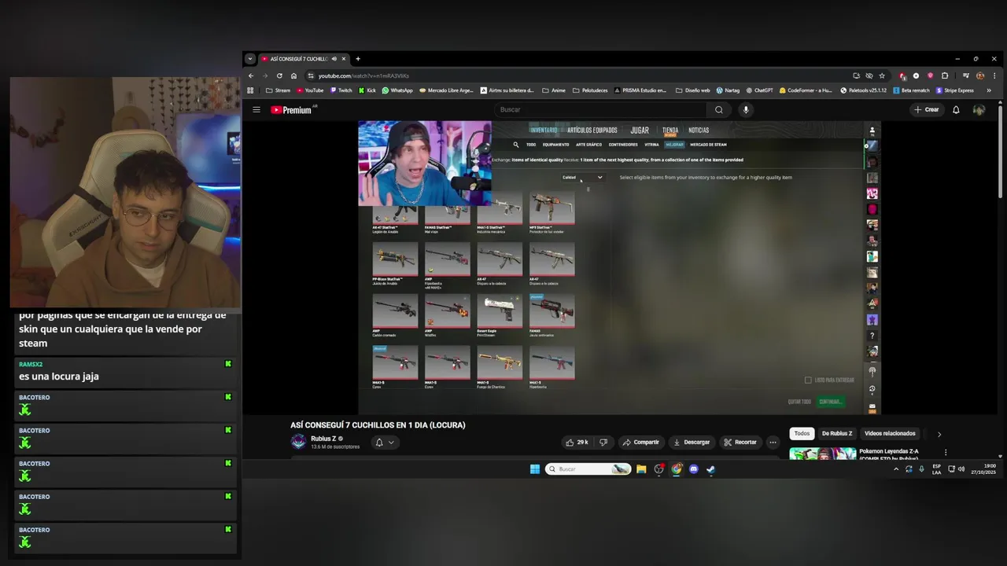Open Chrome from the taskbar
Viewport: 1007px width, 566px height.
click(676, 469)
